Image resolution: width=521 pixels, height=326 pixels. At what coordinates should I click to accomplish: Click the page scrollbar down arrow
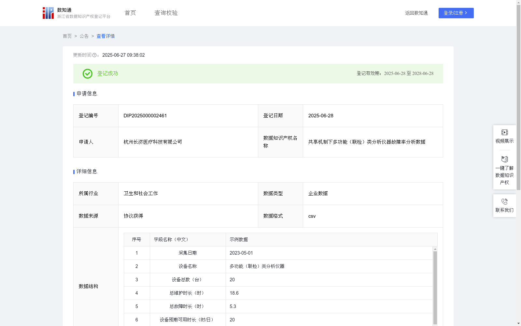click(518, 323)
